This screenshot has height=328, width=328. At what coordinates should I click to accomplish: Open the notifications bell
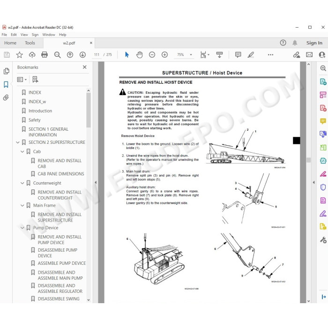click(x=295, y=43)
